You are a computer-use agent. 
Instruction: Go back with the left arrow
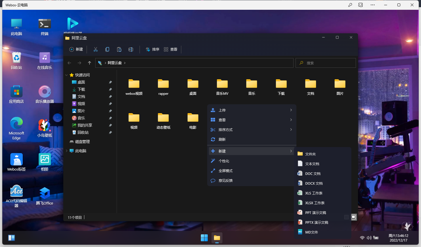pyautogui.click(x=69, y=63)
